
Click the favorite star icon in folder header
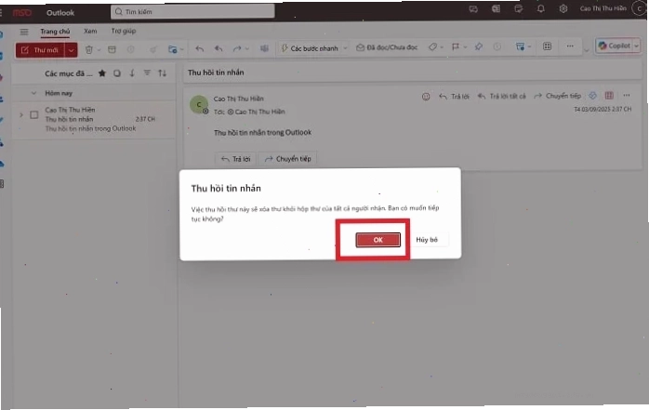pos(102,73)
